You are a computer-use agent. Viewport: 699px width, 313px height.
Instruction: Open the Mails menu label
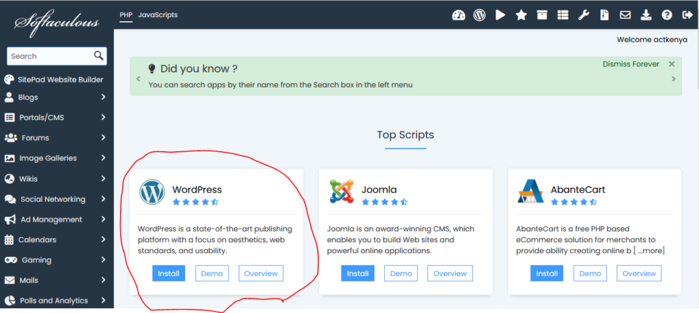click(29, 280)
